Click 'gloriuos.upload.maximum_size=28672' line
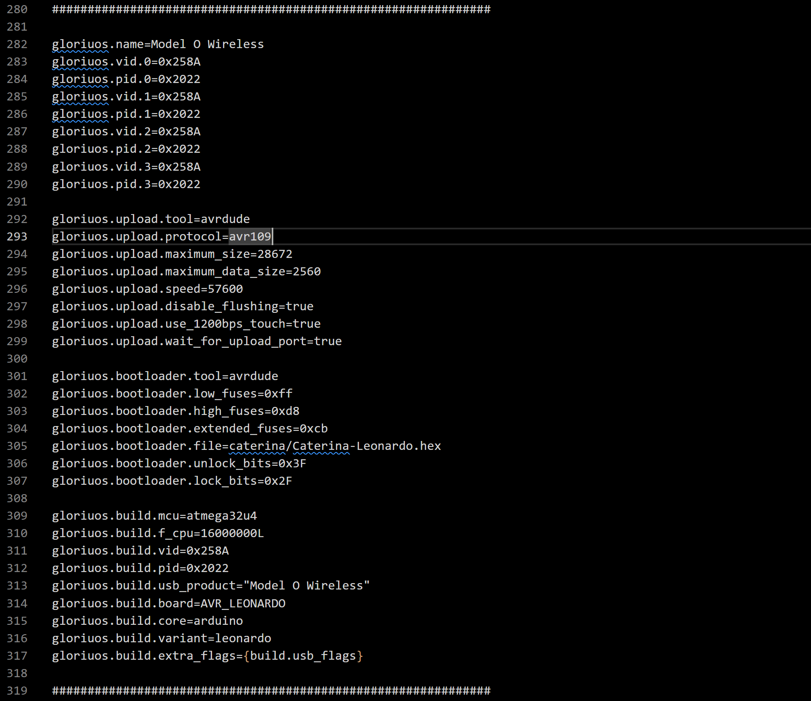811x701 pixels. tap(172, 254)
